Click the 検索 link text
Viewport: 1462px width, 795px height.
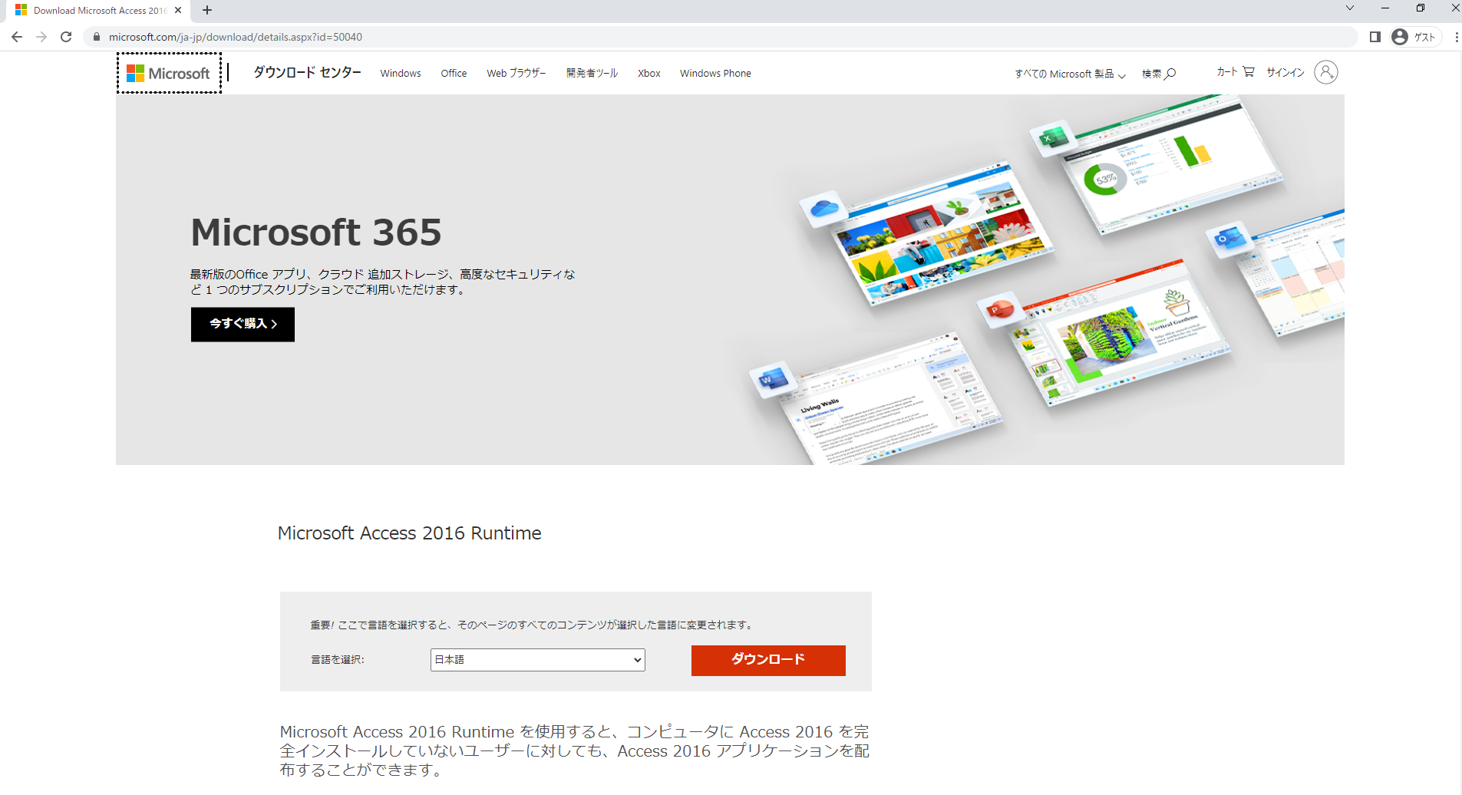click(x=1151, y=74)
